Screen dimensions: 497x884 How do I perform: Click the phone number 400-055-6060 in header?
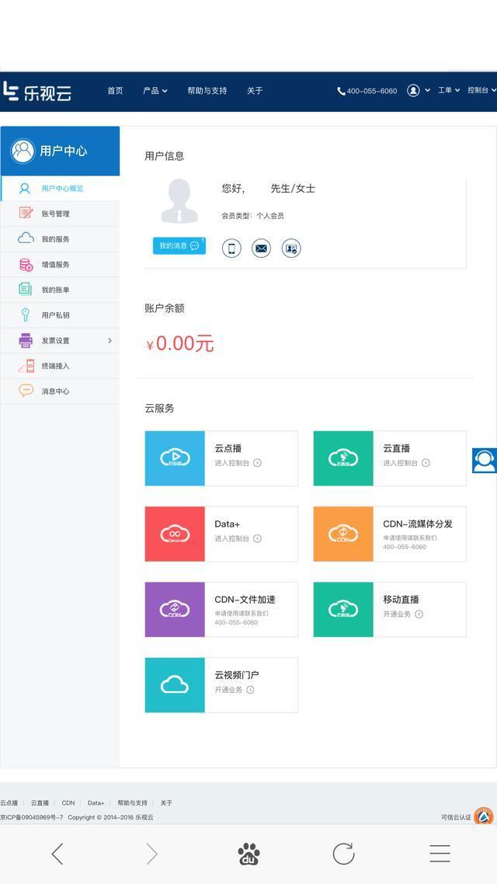tap(367, 91)
